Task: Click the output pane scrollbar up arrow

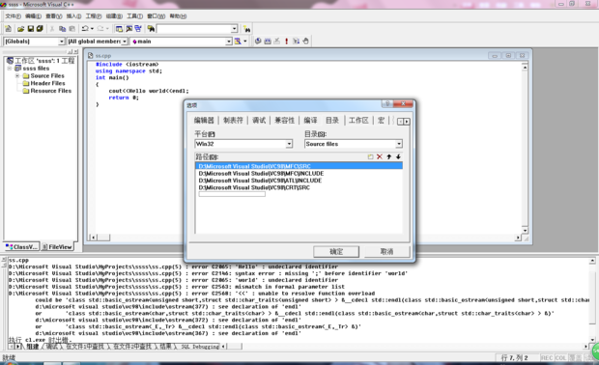Action: point(592,261)
